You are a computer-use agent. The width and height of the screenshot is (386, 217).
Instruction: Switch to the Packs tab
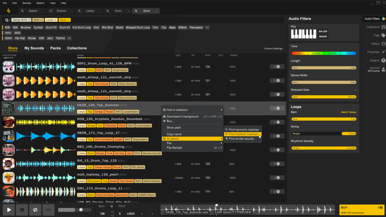pyautogui.click(x=55, y=48)
